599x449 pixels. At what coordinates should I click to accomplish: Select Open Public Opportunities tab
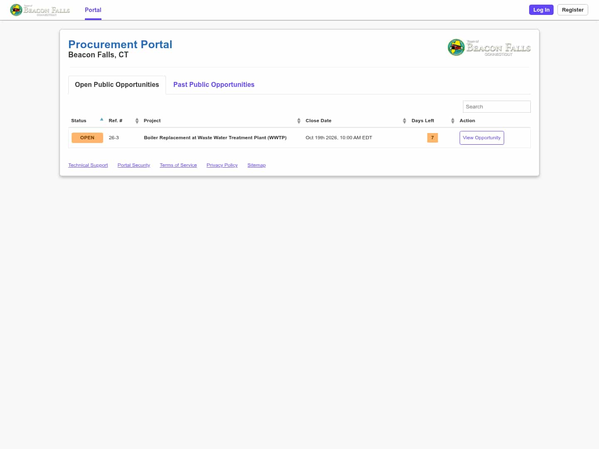click(x=117, y=85)
